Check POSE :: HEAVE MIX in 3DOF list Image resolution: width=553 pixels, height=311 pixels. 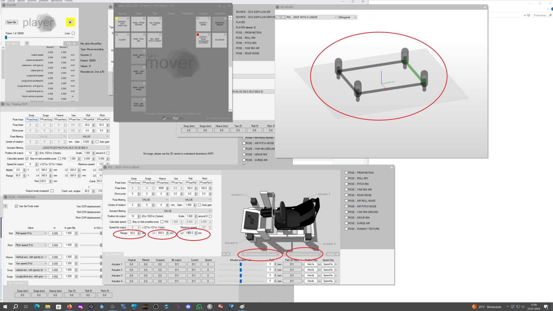346,218
